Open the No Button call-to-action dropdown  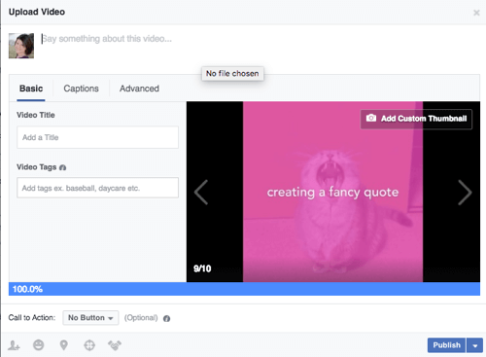pos(90,318)
